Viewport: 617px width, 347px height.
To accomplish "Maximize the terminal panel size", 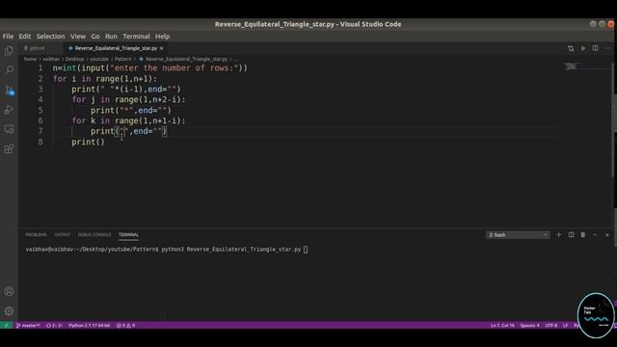I will tap(595, 235).
